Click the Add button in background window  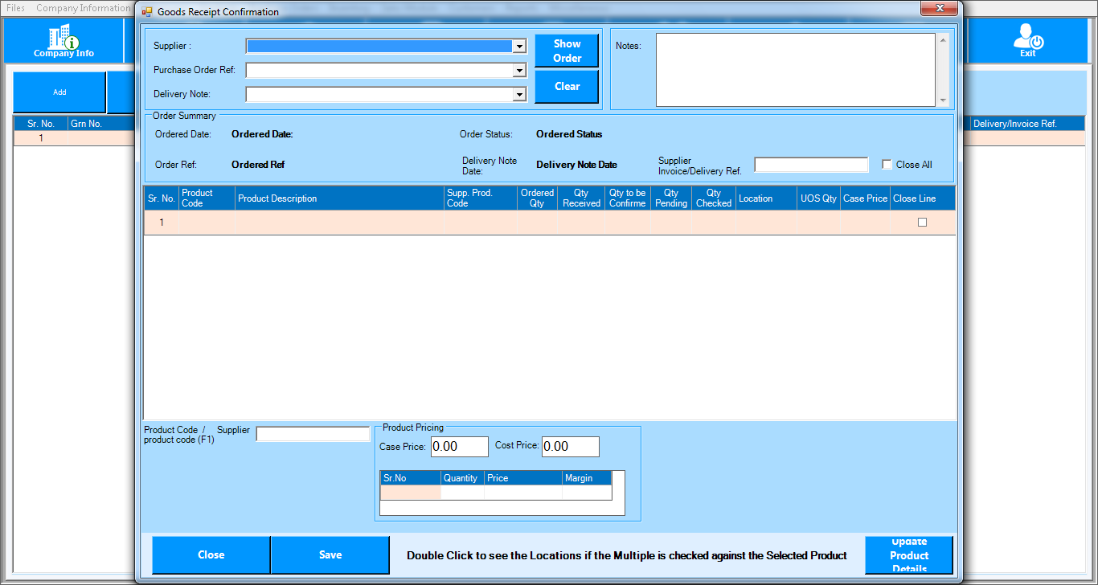click(59, 92)
